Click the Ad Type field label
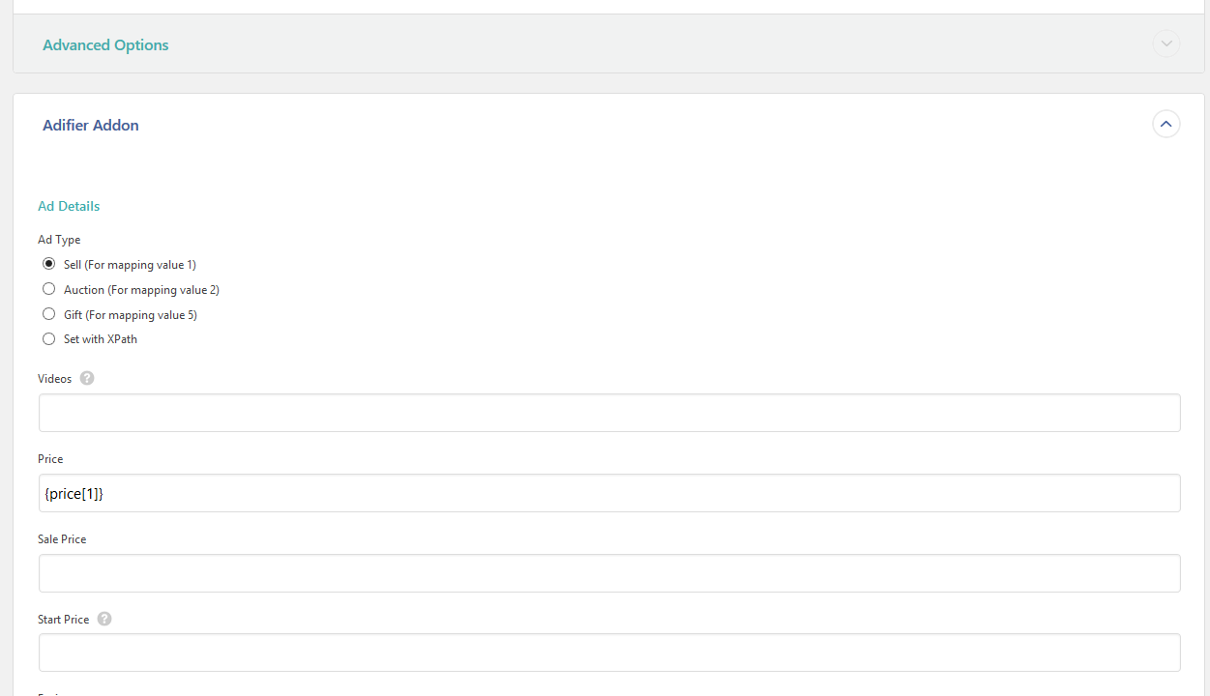The image size is (1210, 696). click(x=59, y=240)
